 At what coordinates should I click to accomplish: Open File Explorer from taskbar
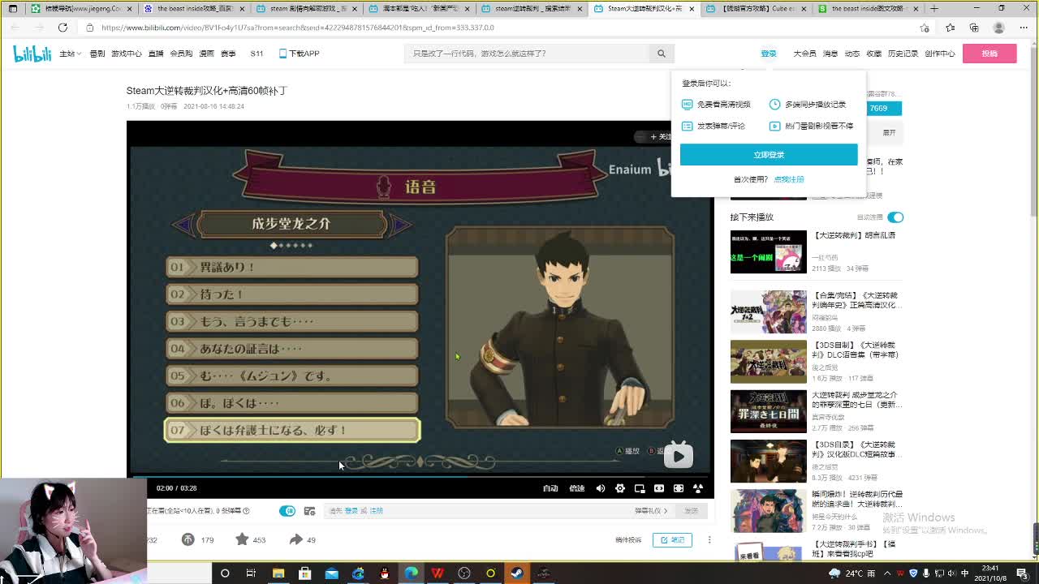point(278,573)
